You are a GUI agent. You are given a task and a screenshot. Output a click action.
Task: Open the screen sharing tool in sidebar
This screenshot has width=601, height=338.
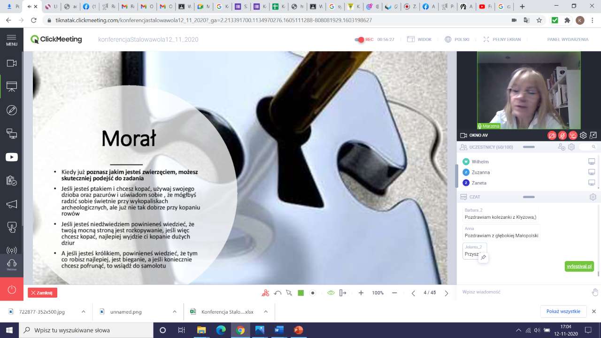(x=12, y=134)
